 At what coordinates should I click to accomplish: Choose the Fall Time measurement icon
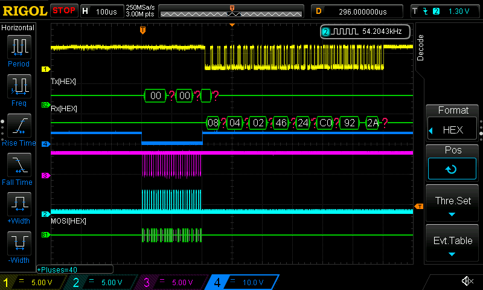point(19,165)
